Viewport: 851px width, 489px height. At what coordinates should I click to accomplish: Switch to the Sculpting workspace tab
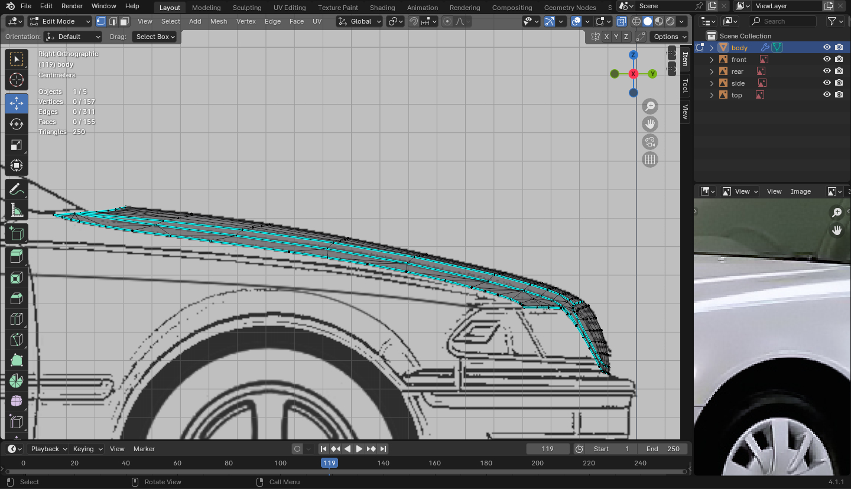click(247, 8)
